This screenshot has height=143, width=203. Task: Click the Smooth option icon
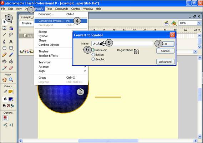coord(5,125)
